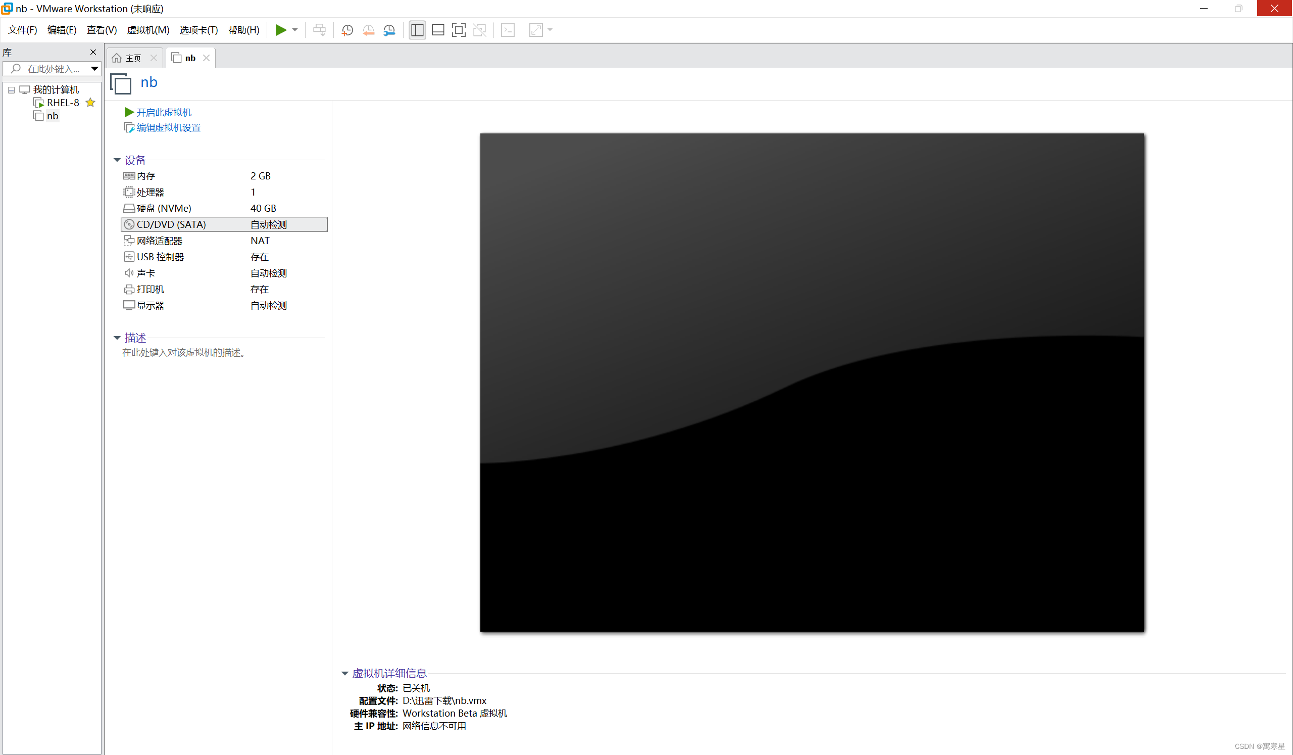Select the USB 控制器 device row
1293x755 pixels.
224,257
